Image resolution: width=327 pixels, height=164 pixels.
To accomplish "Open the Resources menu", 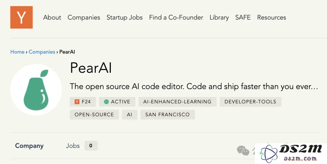I will (272, 17).
